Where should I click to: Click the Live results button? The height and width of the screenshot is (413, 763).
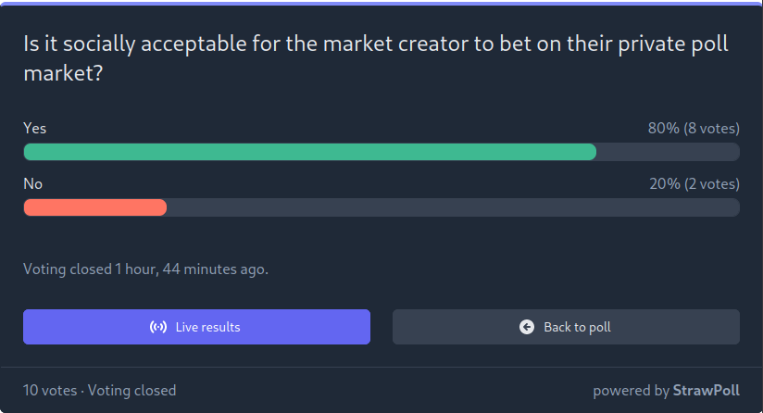click(x=196, y=327)
